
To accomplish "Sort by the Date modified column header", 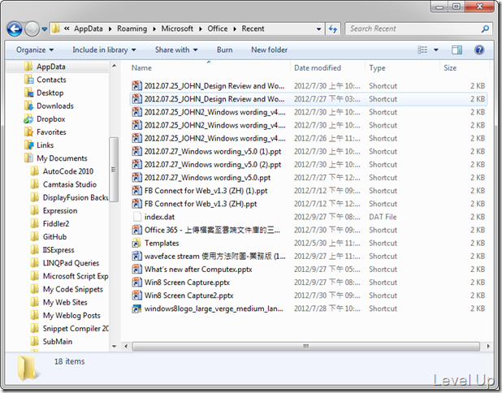I will 328,68.
